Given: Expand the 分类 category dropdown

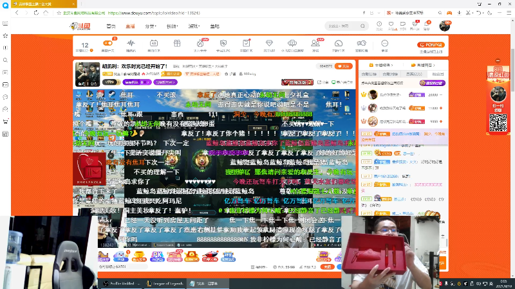Looking at the screenshot, I should coord(151,26).
